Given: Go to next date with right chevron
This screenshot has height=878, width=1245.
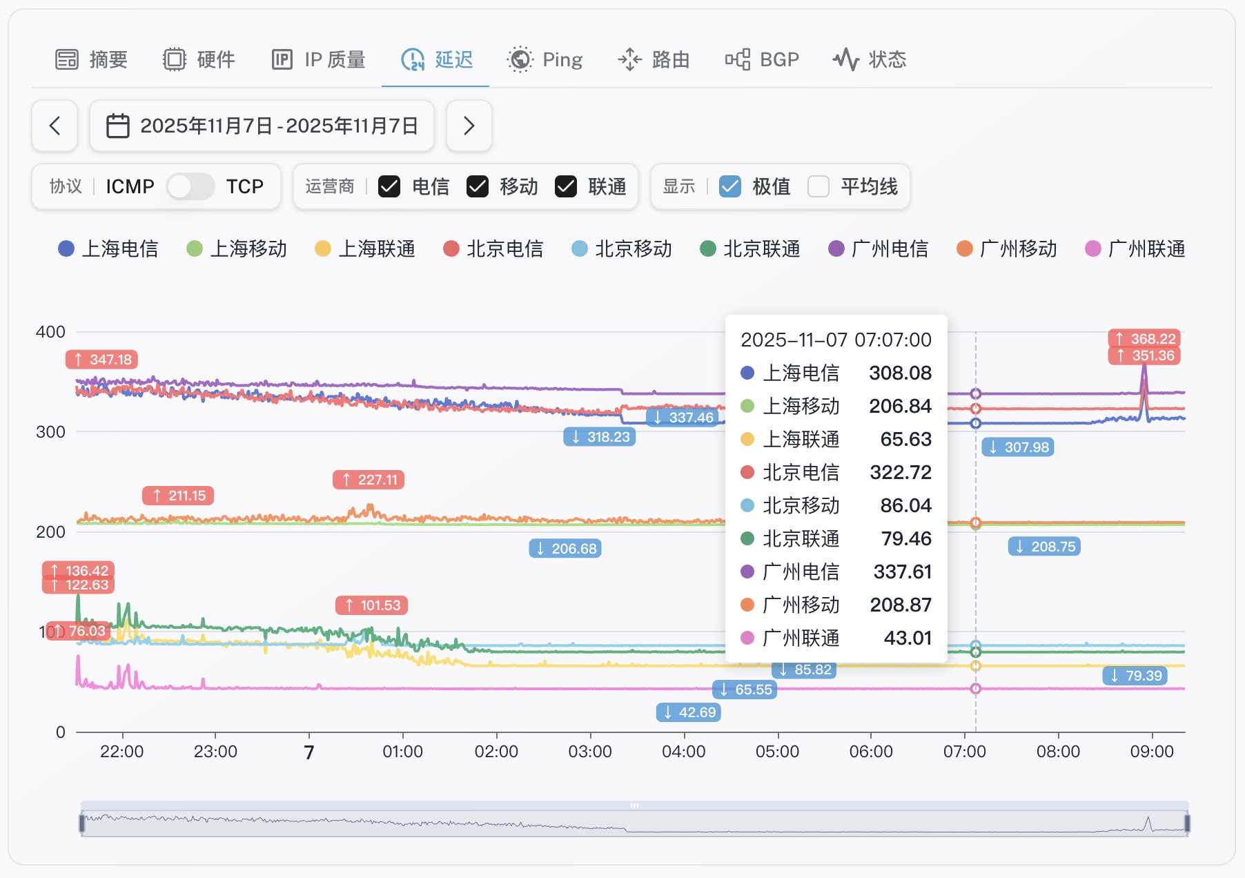Looking at the screenshot, I should click(x=469, y=126).
